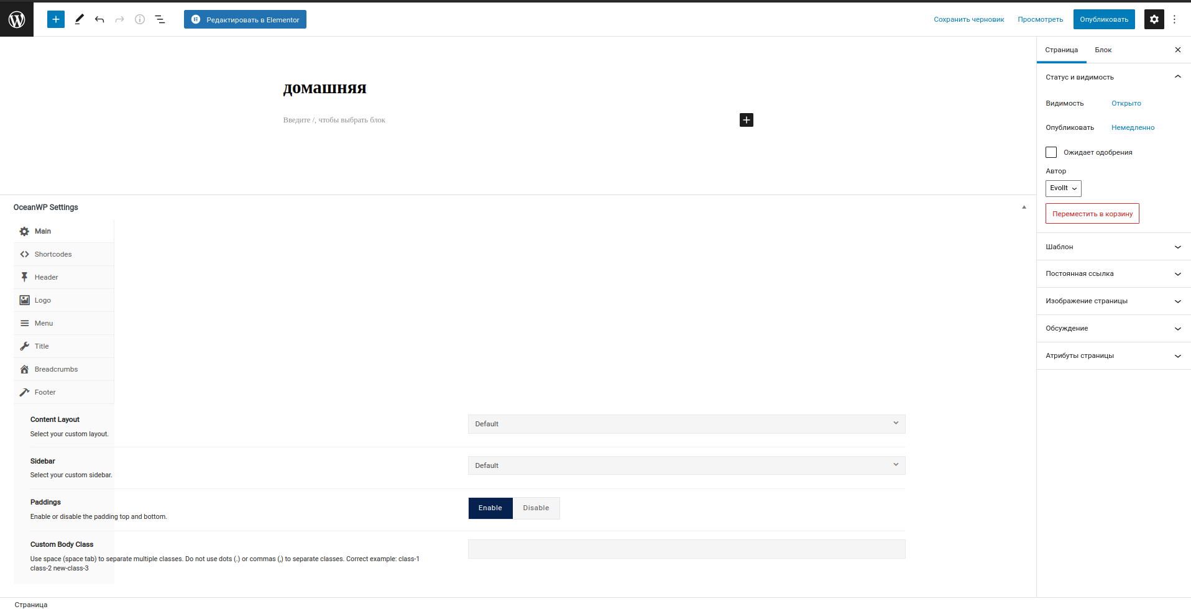Expand the Изображение страницы panel

point(1114,301)
